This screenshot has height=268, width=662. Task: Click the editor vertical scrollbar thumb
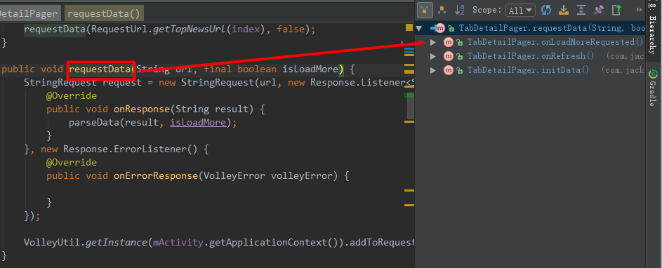[x=411, y=106]
